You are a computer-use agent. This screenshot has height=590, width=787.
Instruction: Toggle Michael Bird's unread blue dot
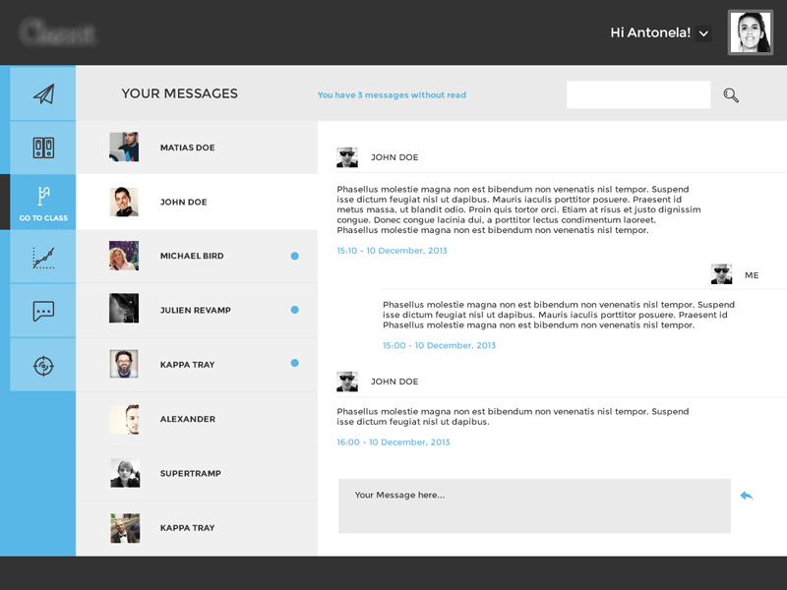tap(295, 255)
